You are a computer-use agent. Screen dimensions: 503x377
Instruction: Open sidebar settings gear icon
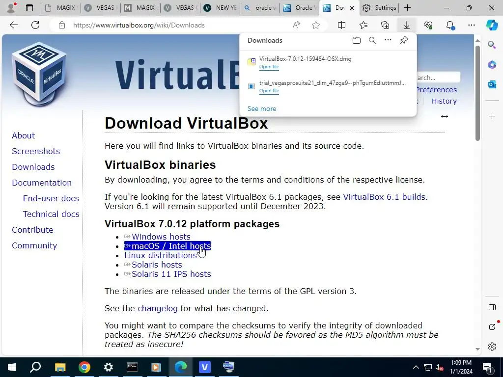(492, 347)
